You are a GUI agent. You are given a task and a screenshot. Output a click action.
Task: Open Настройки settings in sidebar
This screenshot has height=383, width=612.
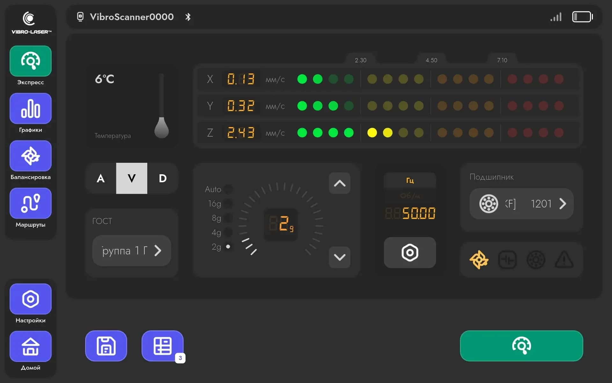31,299
